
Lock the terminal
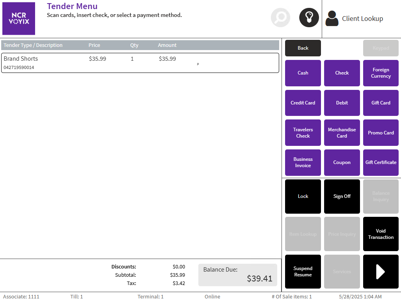click(303, 196)
